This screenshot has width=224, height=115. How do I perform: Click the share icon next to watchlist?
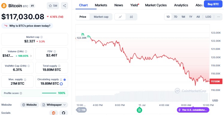point(64,6)
